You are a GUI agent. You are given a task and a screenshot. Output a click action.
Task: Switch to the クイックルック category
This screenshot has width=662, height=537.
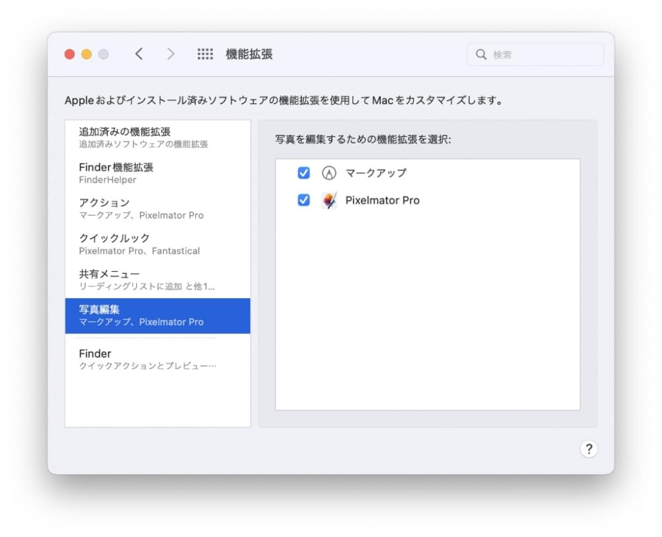(x=158, y=244)
